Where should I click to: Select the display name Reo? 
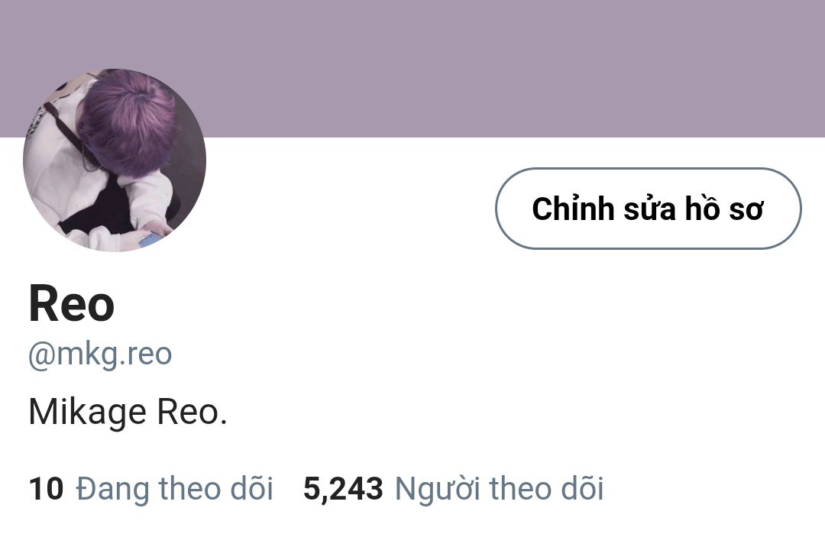click(x=72, y=303)
